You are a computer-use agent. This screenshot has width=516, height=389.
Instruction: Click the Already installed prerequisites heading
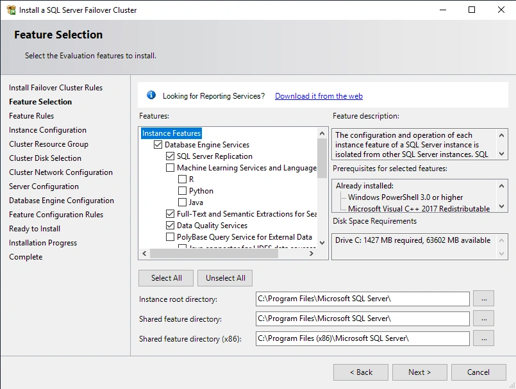364,186
